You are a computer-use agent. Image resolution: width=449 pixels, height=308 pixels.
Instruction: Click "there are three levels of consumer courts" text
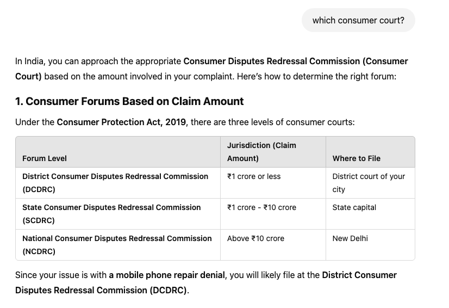pos(272,122)
